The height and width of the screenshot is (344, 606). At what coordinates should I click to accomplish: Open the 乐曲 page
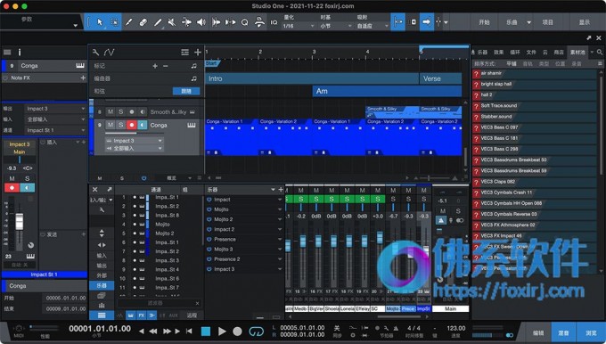[x=512, y=22]
